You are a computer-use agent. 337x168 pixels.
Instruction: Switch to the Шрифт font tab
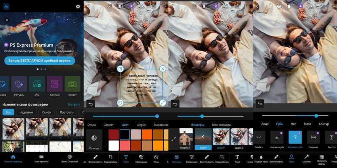coord(109,125)
